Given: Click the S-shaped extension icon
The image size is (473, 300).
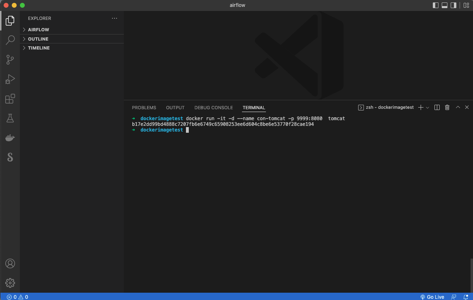Looking at the screenshot, I should tap(10, 157).
